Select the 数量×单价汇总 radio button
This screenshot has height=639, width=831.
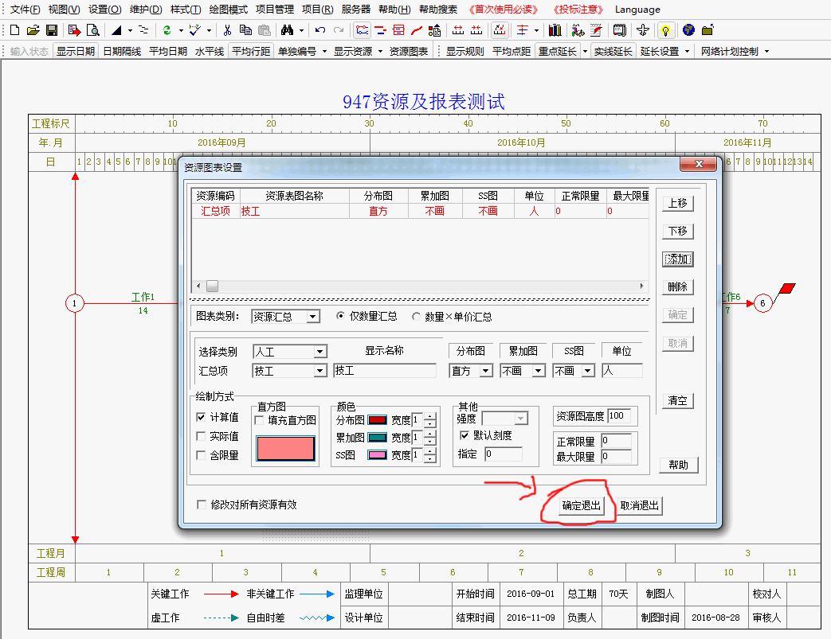[416, 317]
